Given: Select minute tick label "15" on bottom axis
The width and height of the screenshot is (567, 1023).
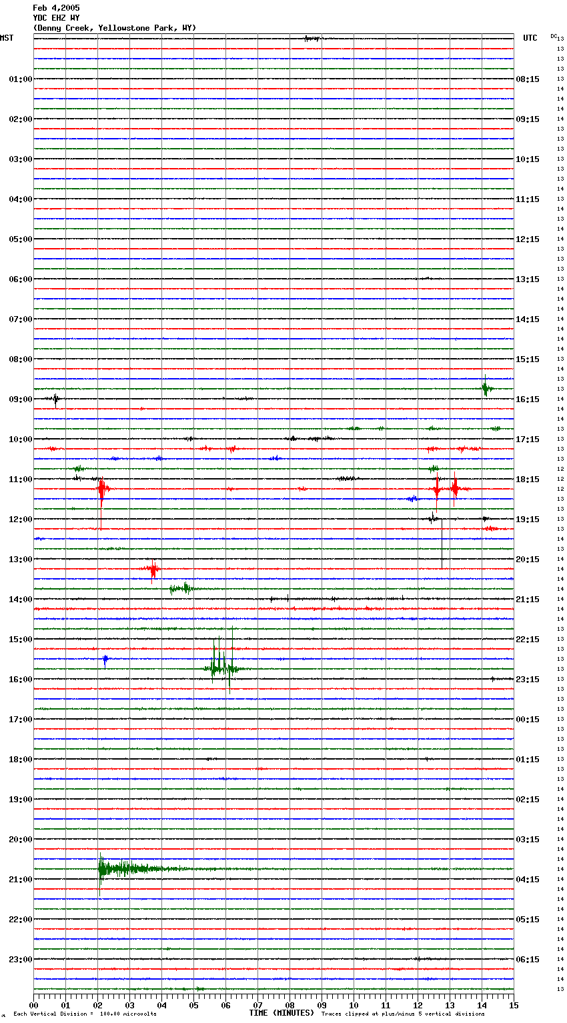Looking at the screenshot, I should [x=514, y=1005].
